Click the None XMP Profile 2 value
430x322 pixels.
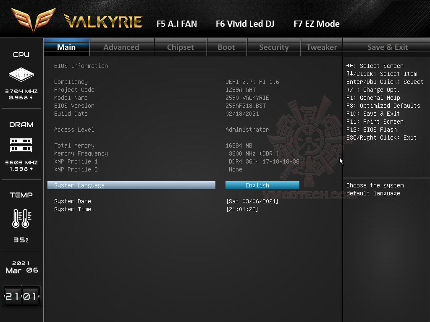coord(236,169)
